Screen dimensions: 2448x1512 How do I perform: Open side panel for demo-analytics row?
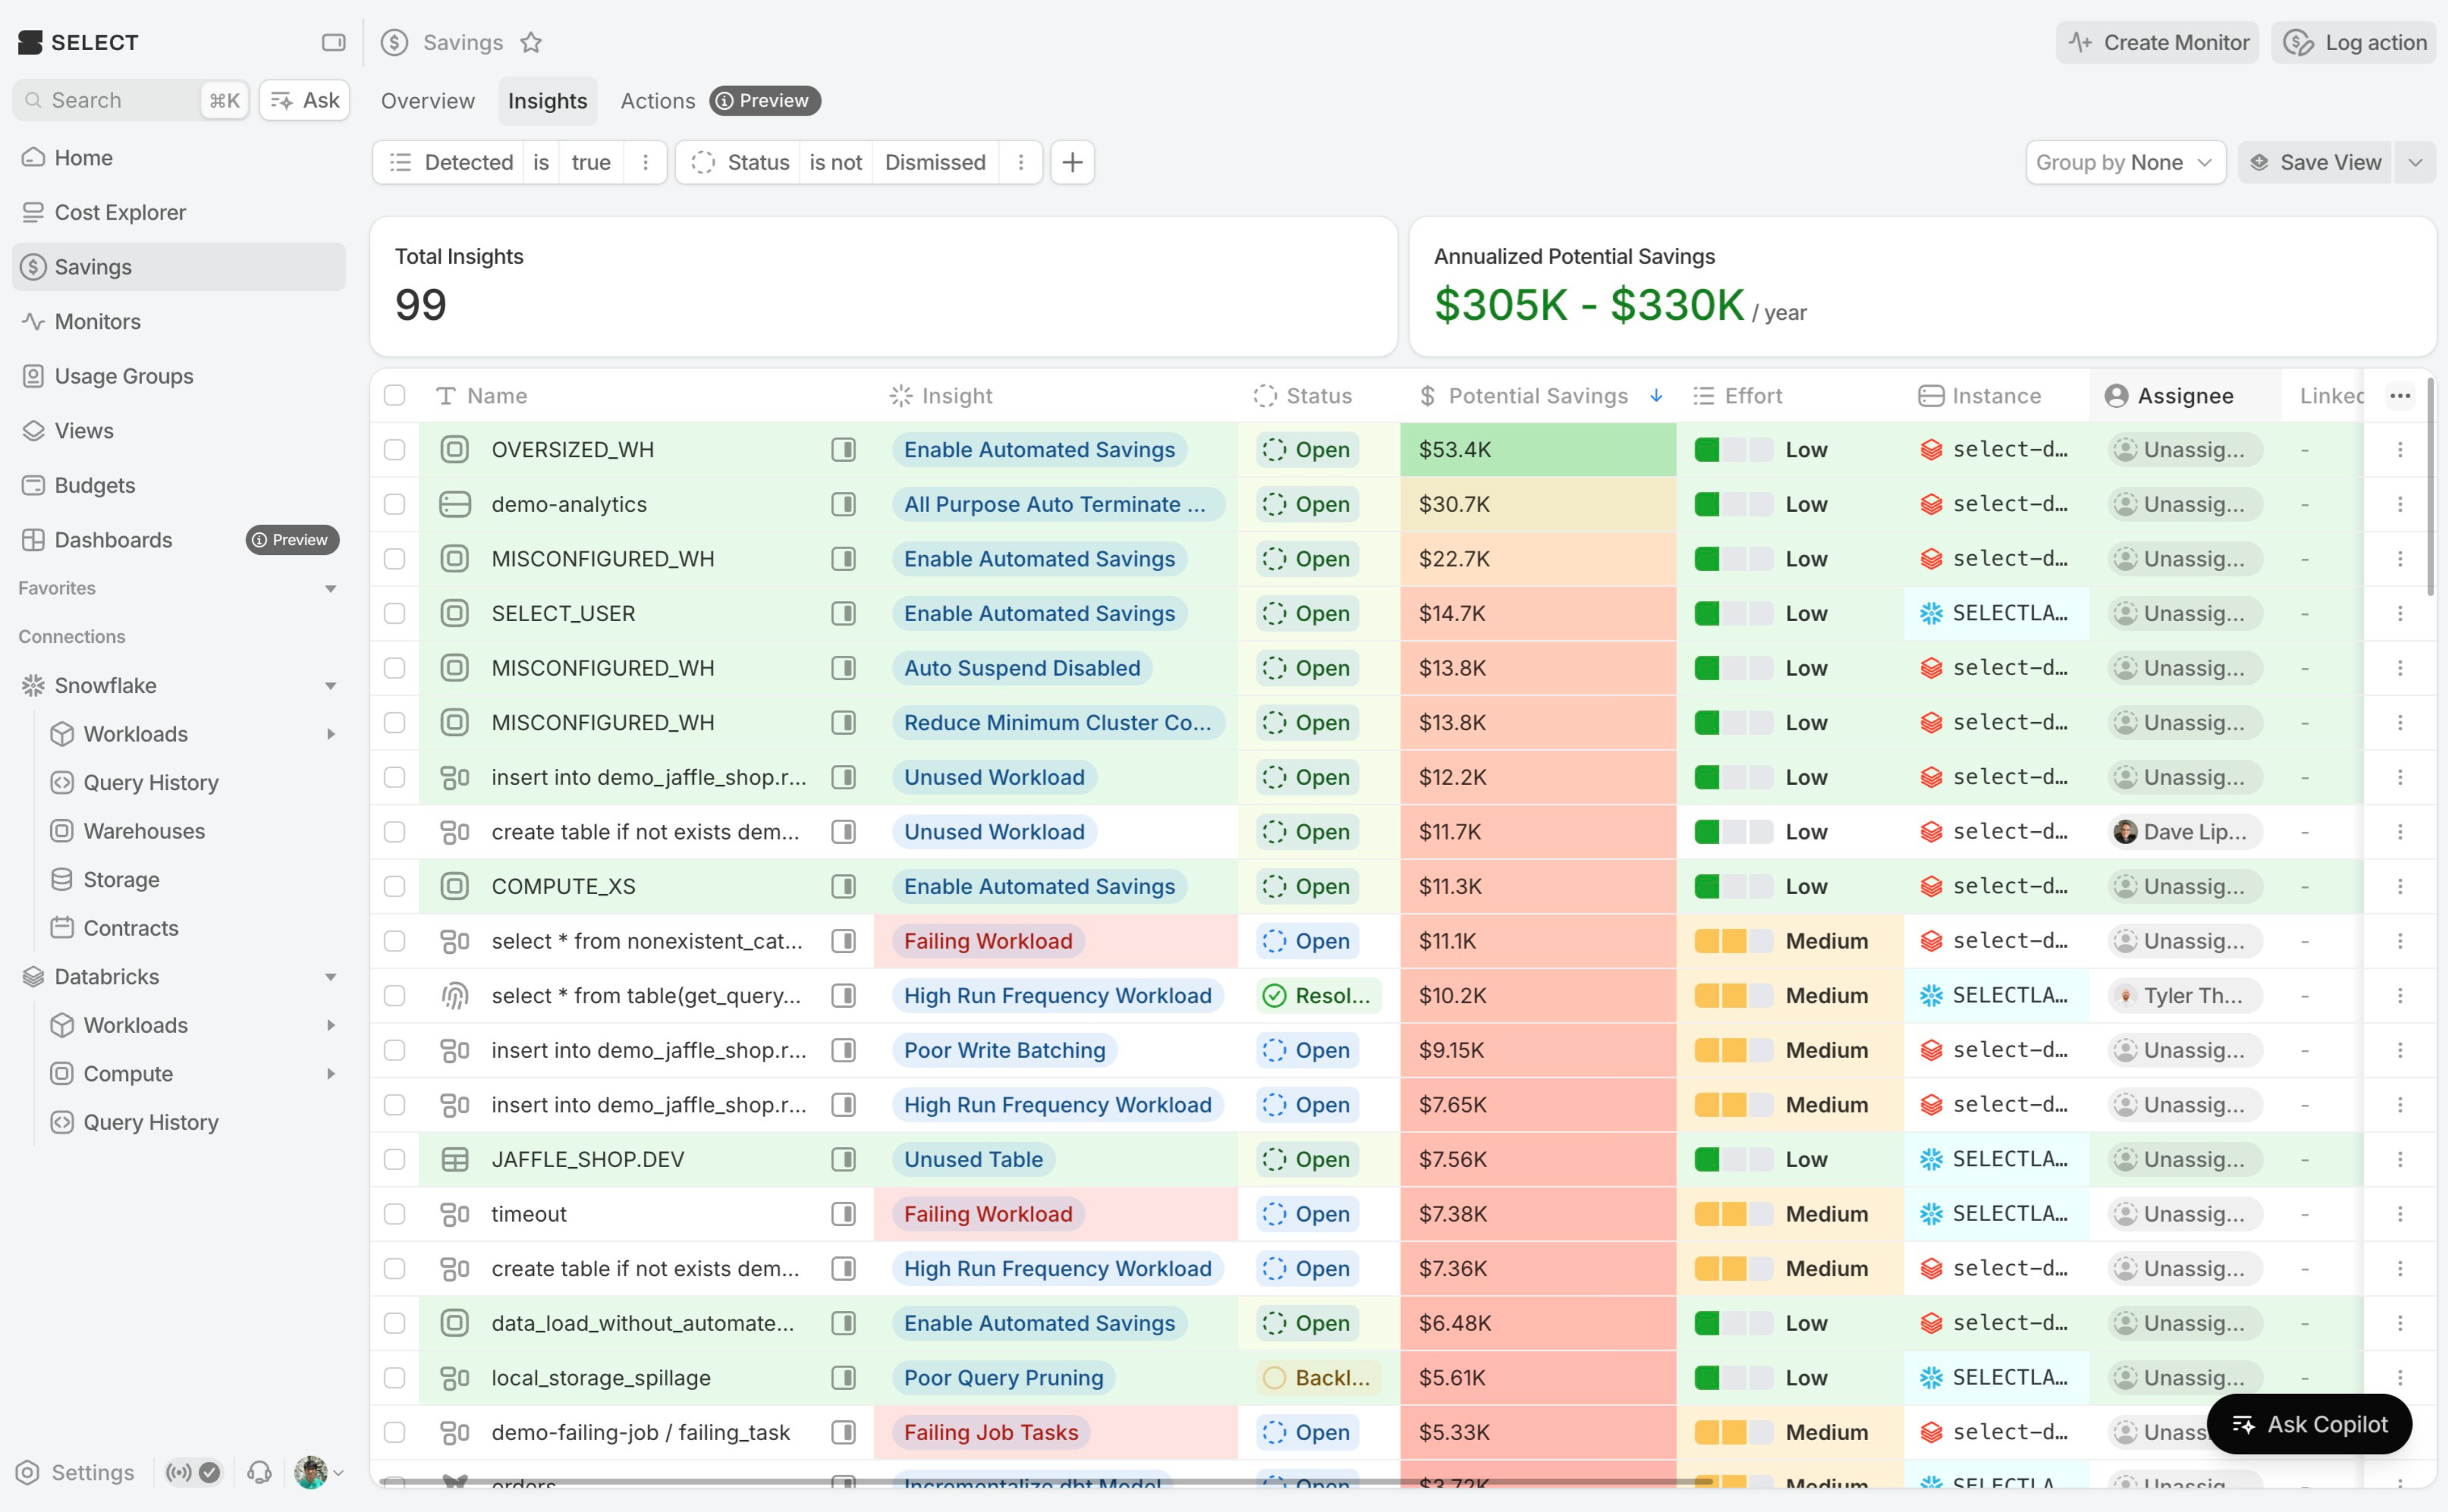point(843,504)
